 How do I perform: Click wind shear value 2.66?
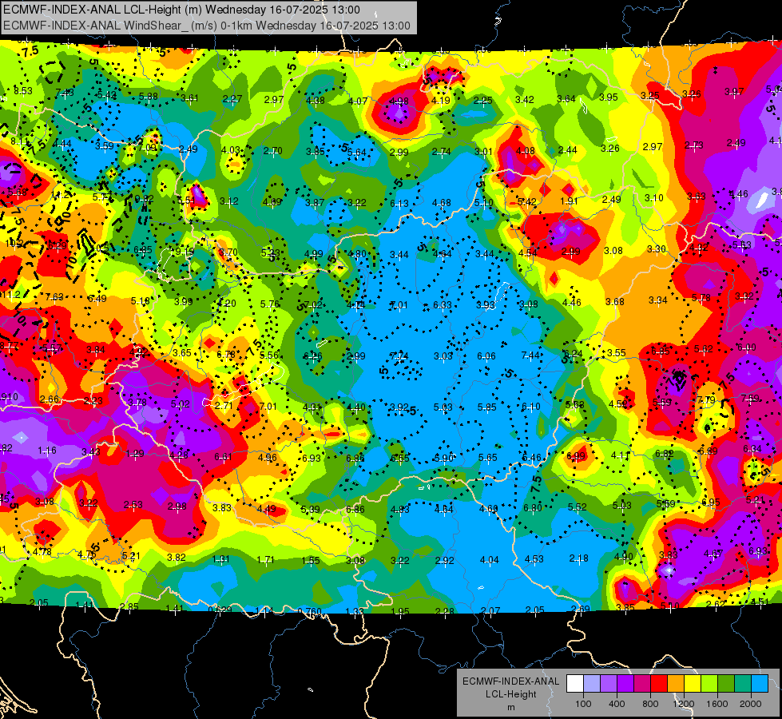coord(50,399)
